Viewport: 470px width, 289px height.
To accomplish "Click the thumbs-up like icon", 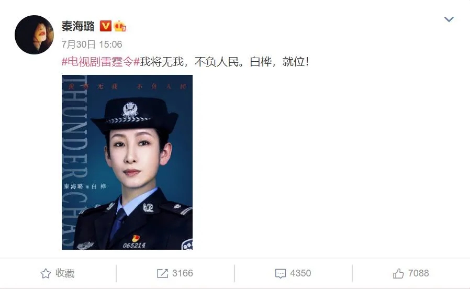I will coord(398,273).
